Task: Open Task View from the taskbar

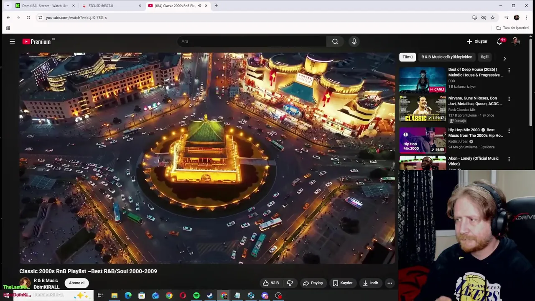Action: [x=100, y=296]
